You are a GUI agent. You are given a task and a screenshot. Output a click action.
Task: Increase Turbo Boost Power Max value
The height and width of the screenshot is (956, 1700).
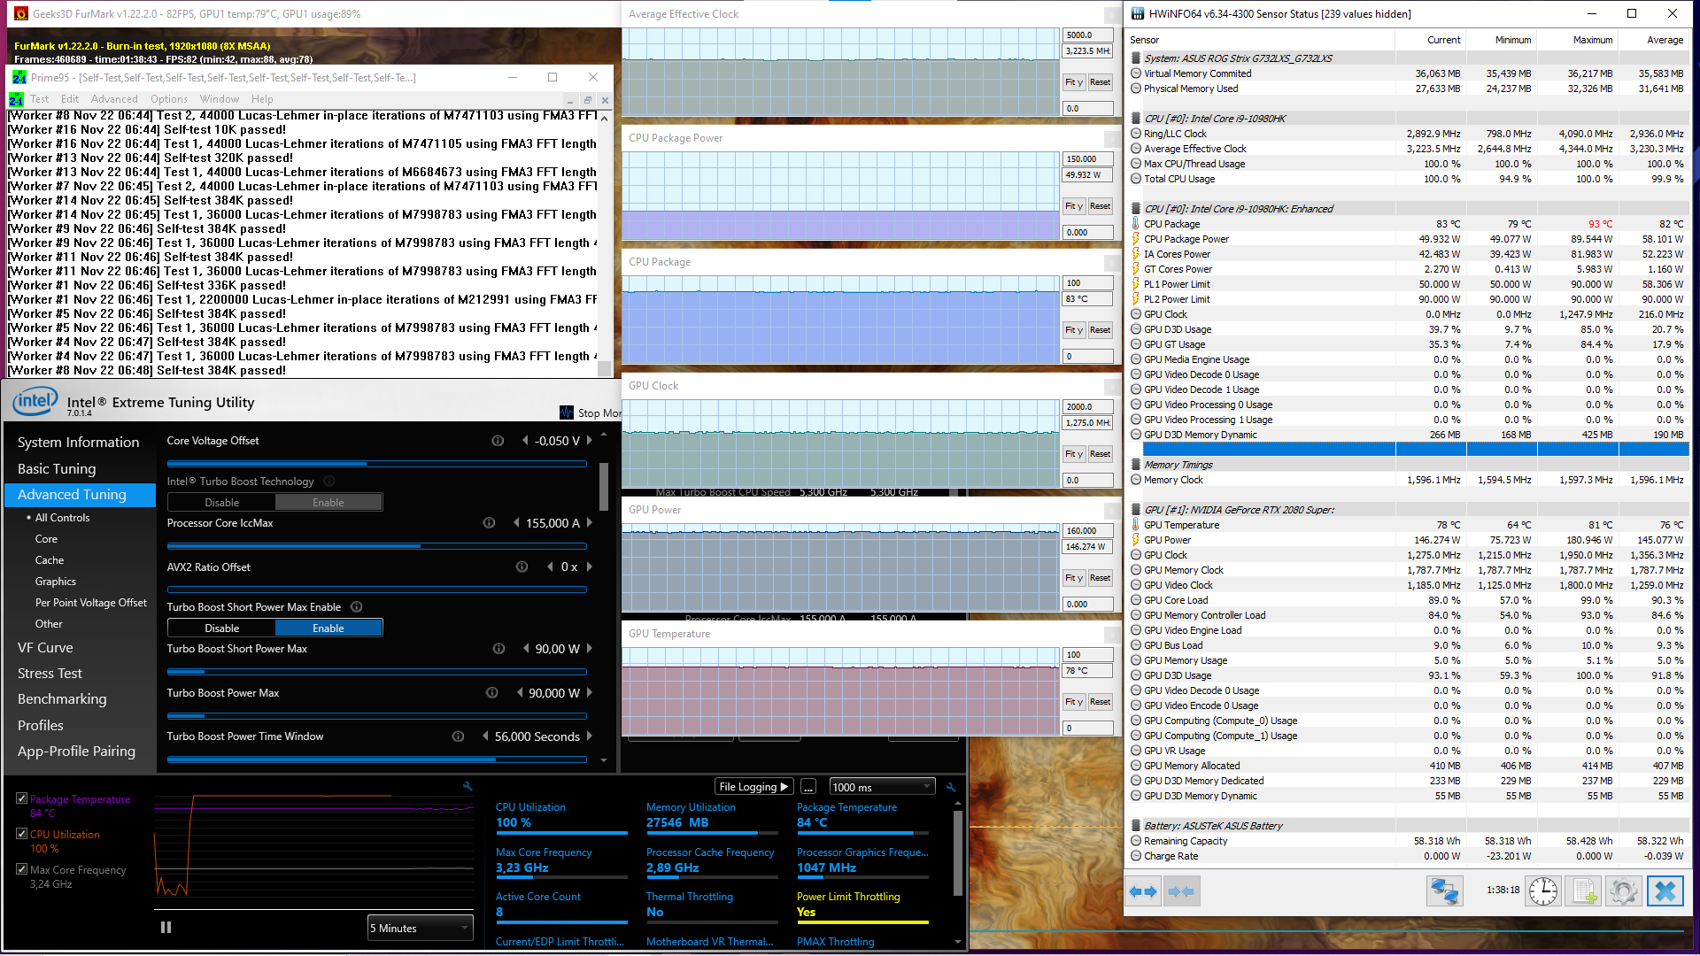click(590, 693)
